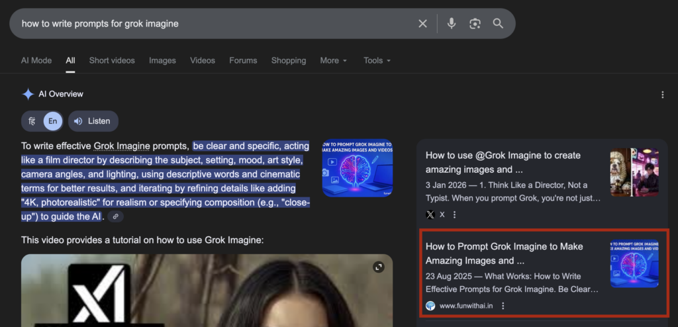This screenshot has height=327, width=678.
Task: Click 'This video provides a tutorial' text
Action: coord(142,240)
